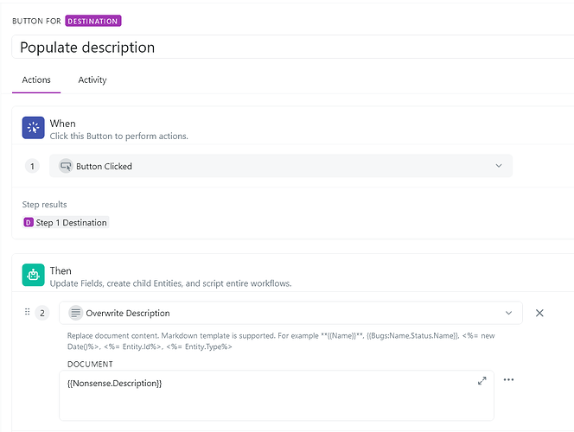Screen dimensions: 574x432
Task: Click the purple Destination badge
Action: point(92,21)
